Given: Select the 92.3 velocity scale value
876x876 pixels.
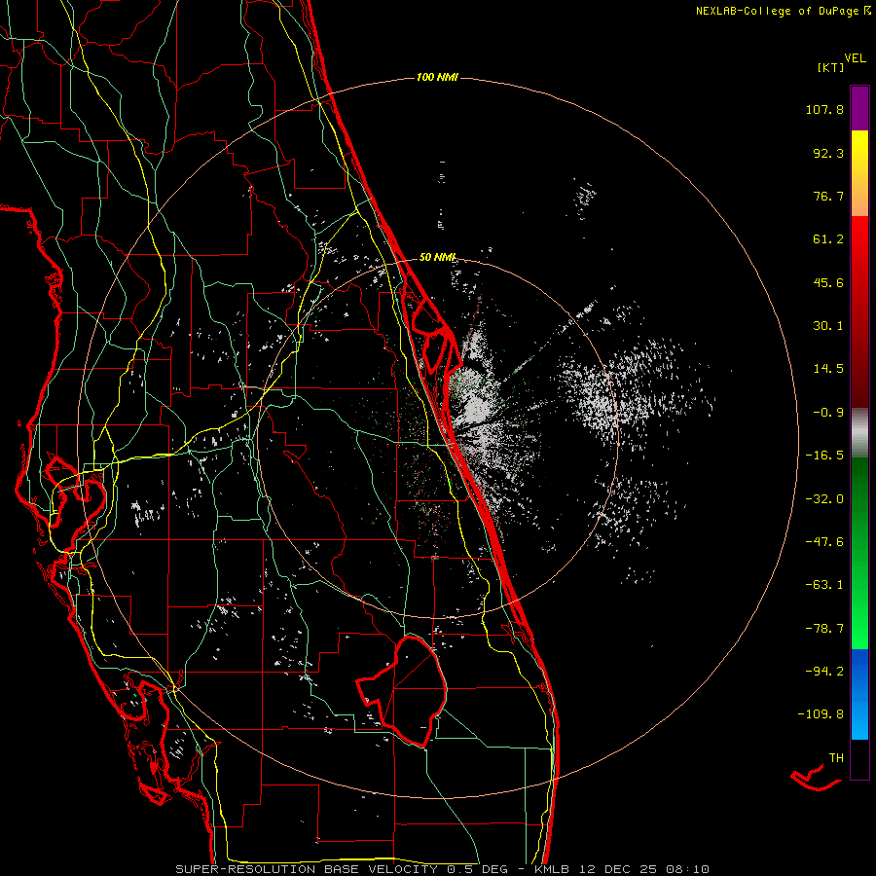Looking at the screenshot, I should click(828, 153).
